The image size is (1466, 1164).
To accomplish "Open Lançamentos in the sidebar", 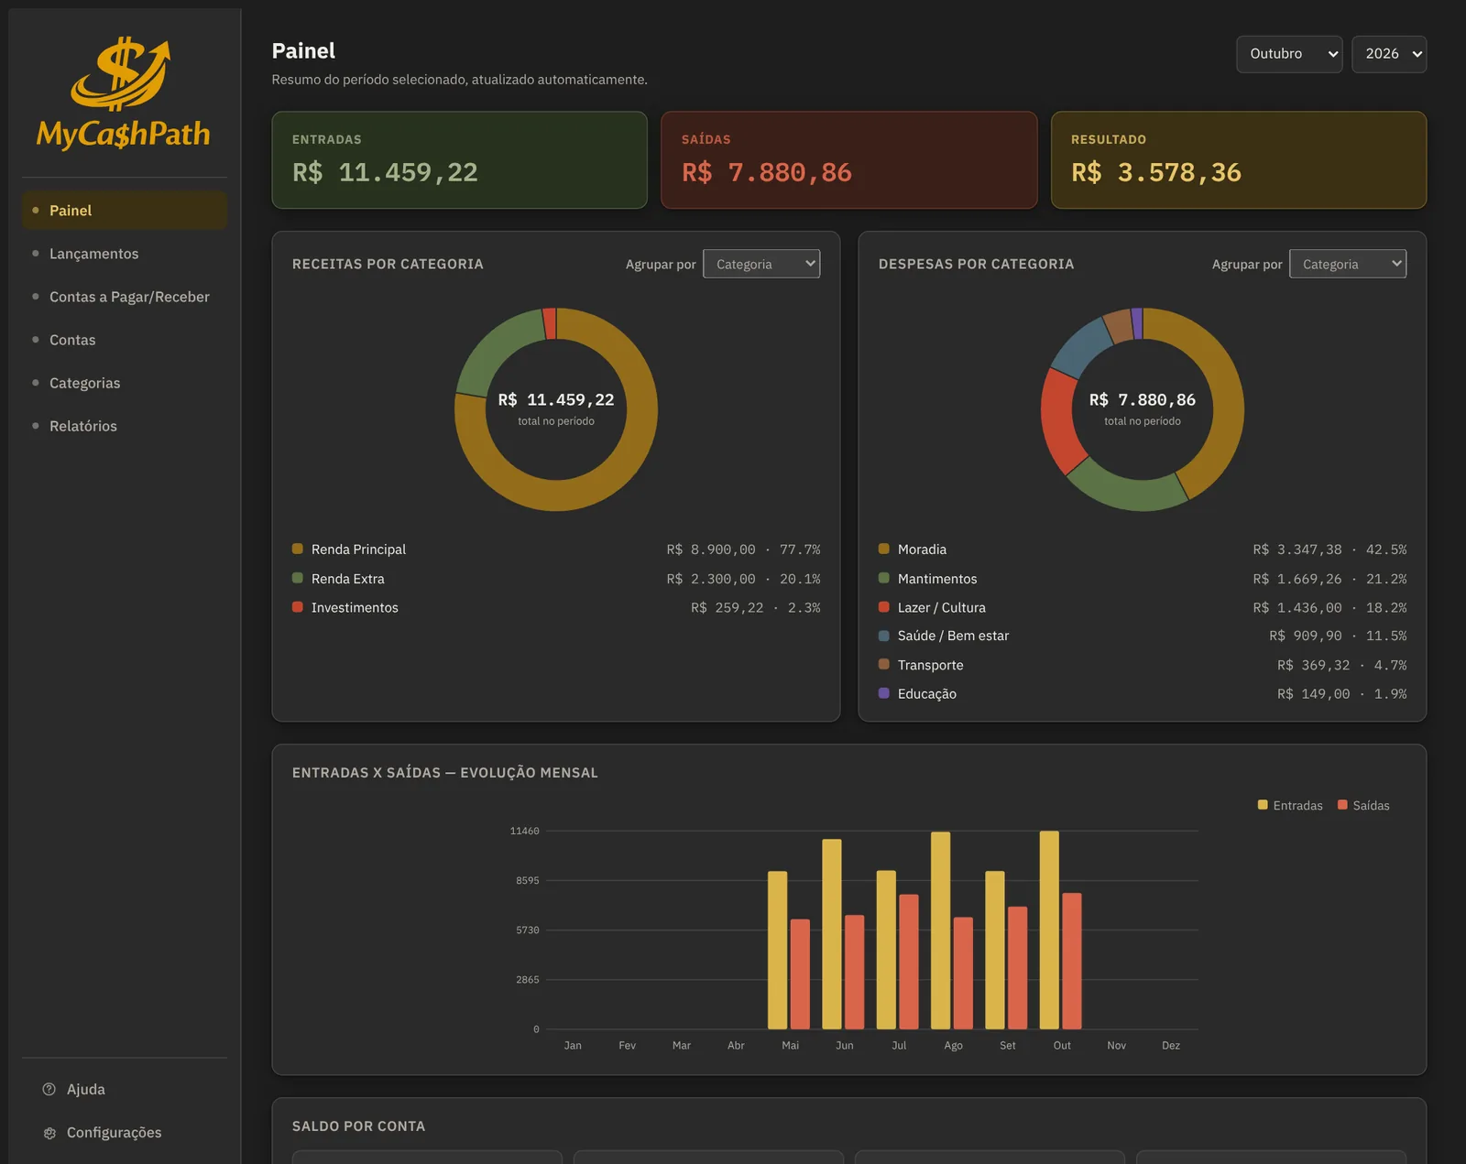I will pyautogui.click(x=125, y=254).
